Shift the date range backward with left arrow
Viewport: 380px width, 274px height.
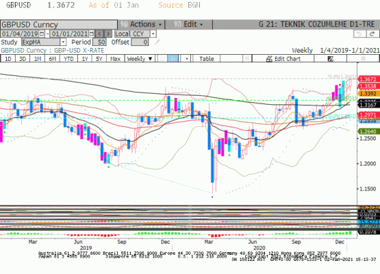pos(99,34)
